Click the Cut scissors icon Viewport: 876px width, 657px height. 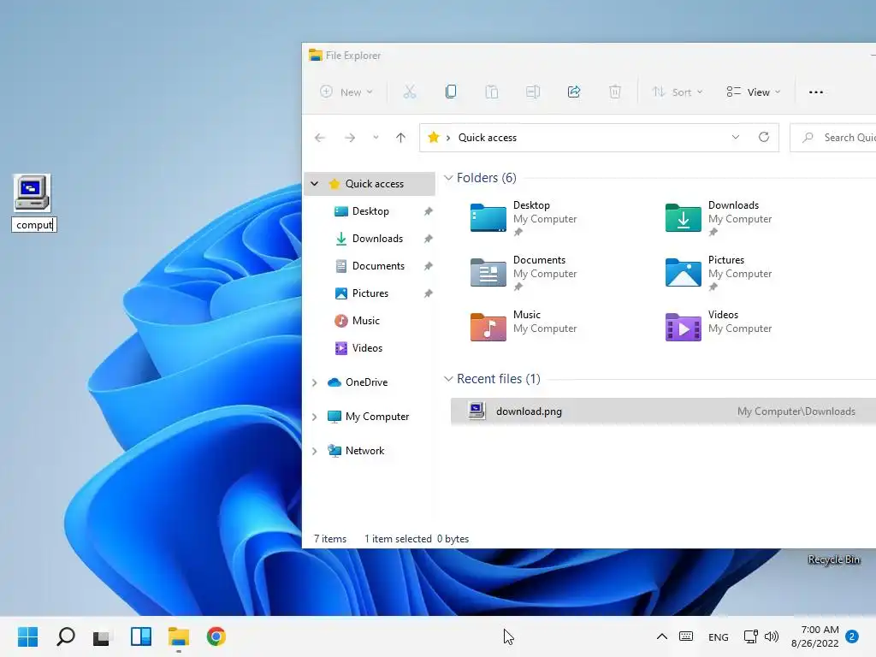coord(410,92)
